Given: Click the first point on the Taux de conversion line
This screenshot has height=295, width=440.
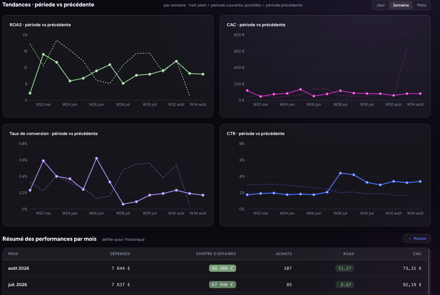Looking at the screenshot, I should (30, 190).
